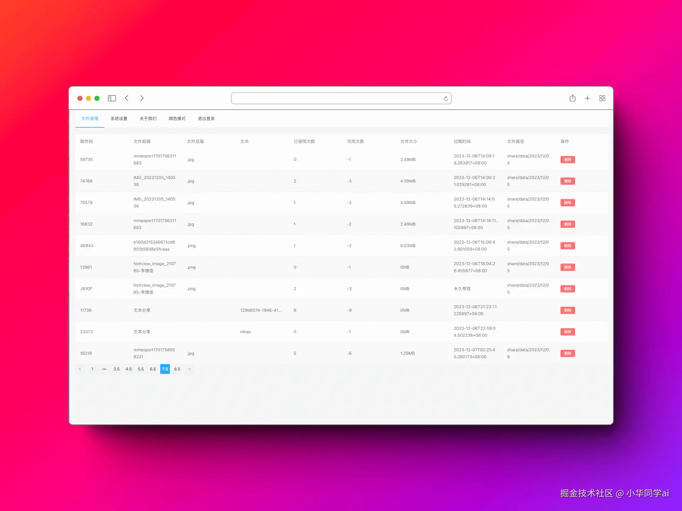
Task: Go to previous page with pagination arrow
Action: (x=80, y=369)
